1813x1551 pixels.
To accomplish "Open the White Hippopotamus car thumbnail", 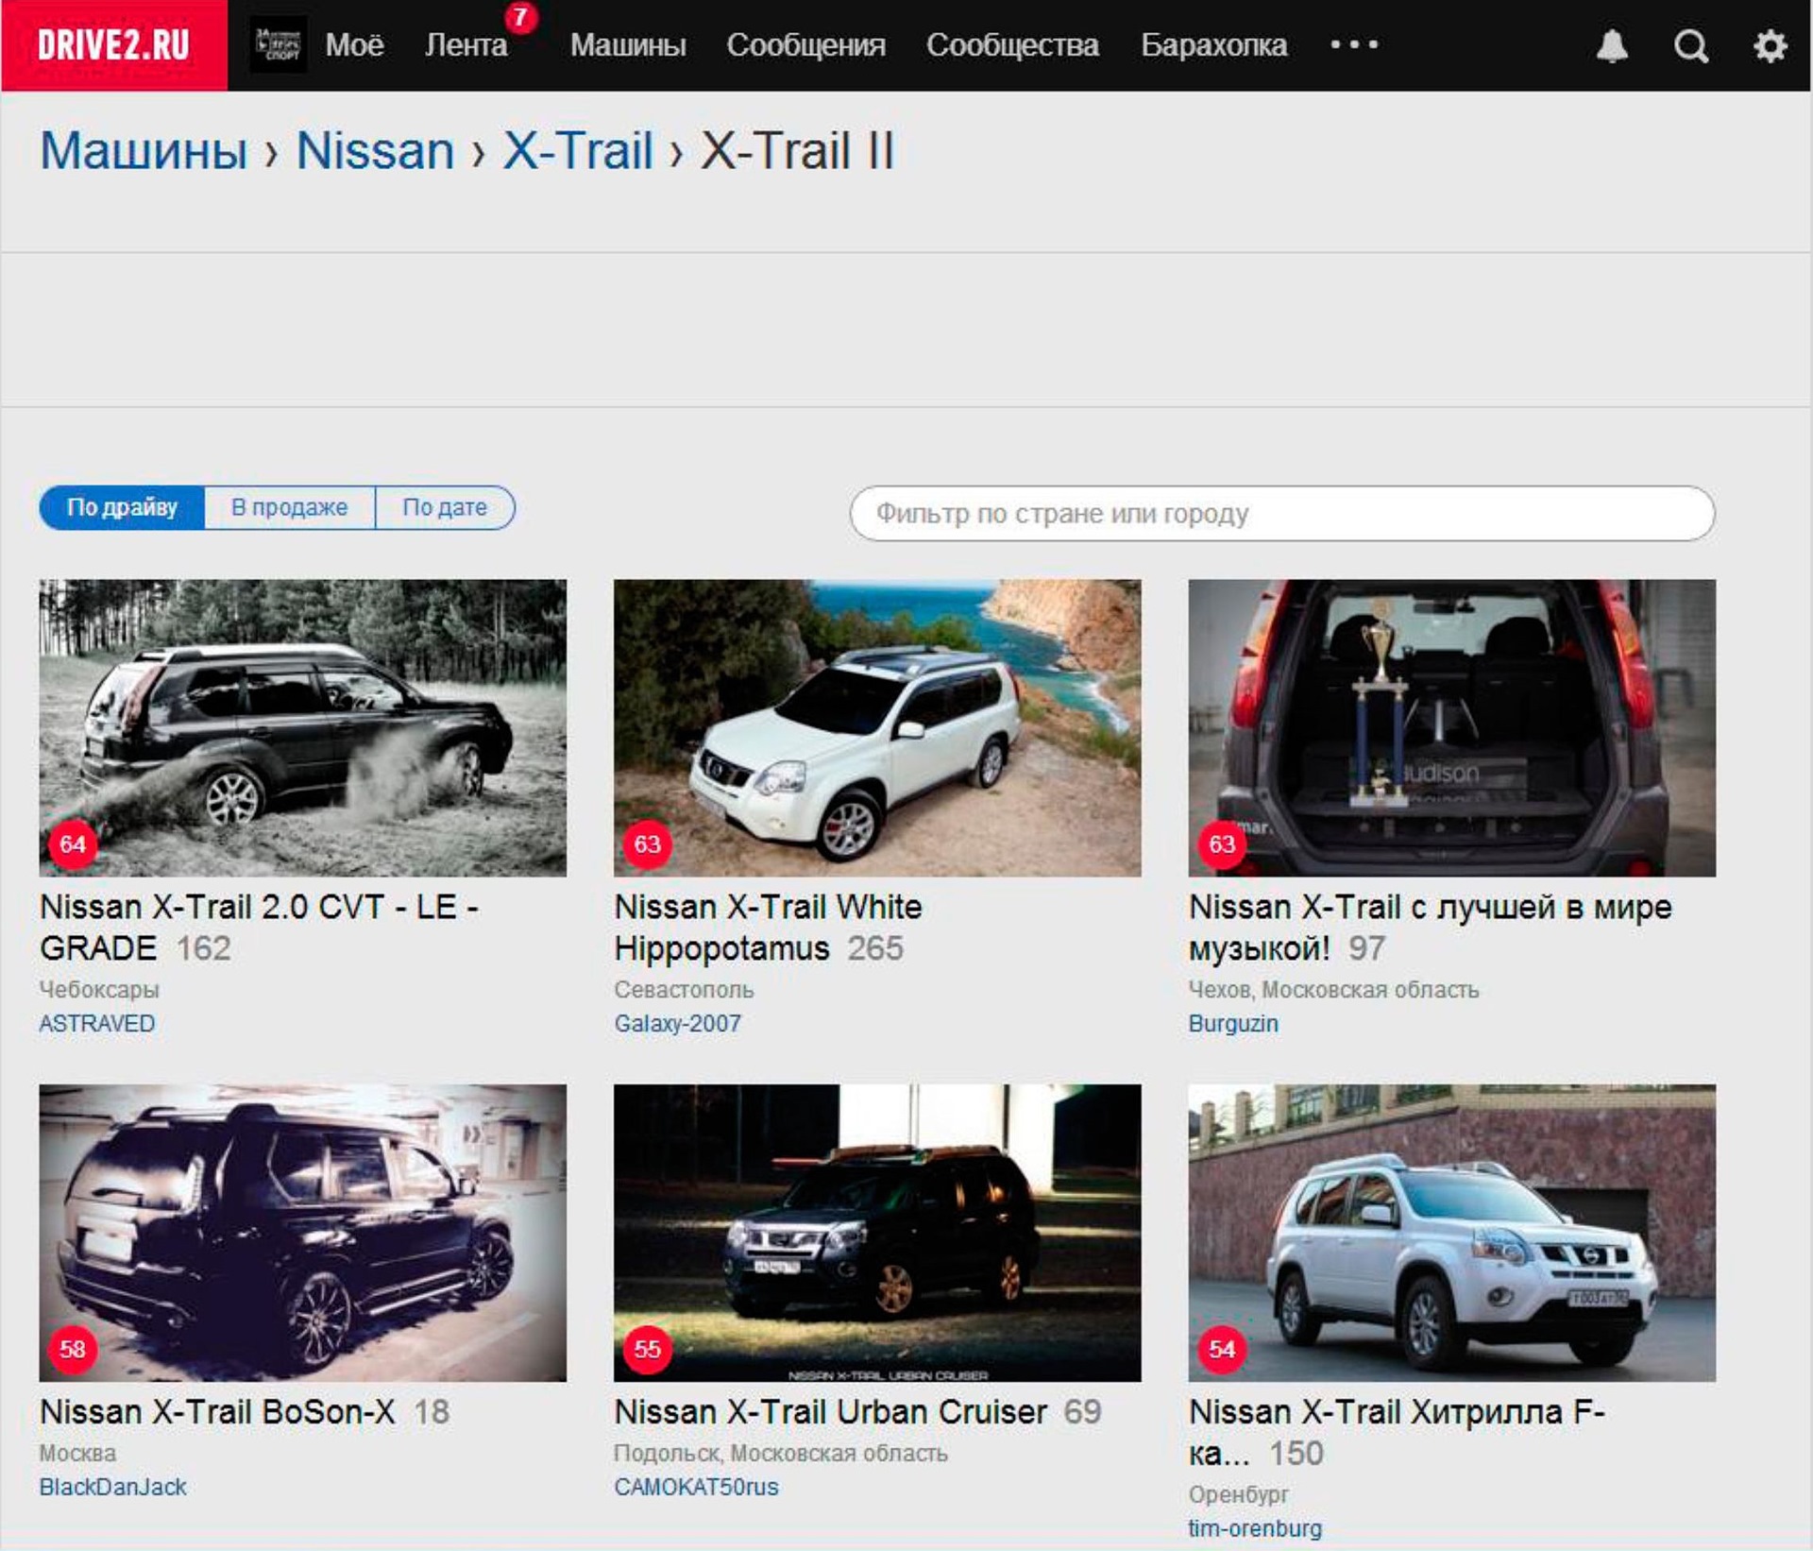I will (877, 727).
